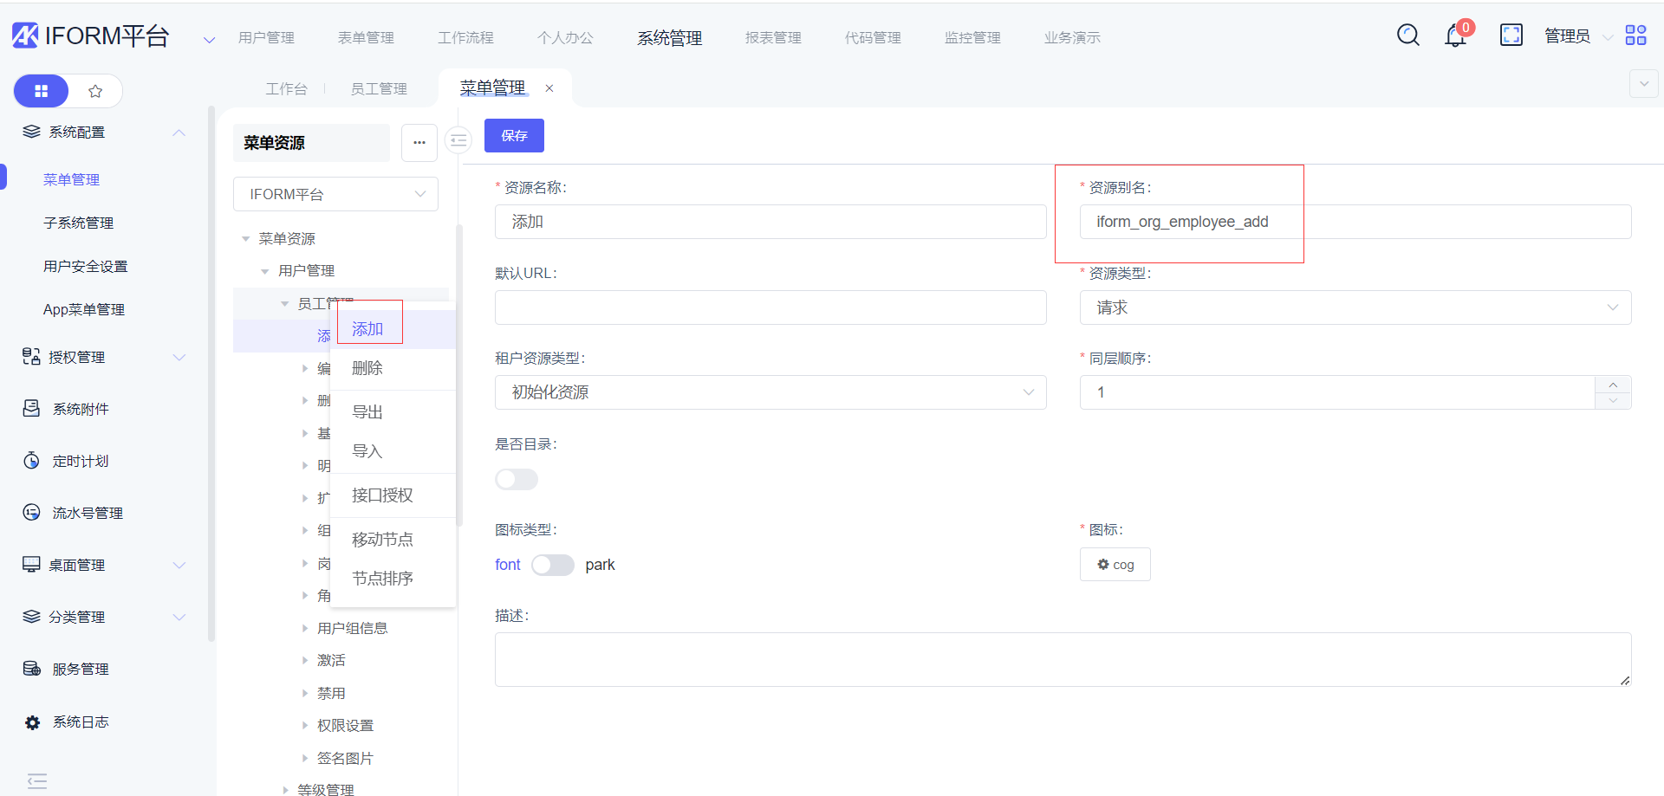Click the notification bell icon

coord(1455,36)
